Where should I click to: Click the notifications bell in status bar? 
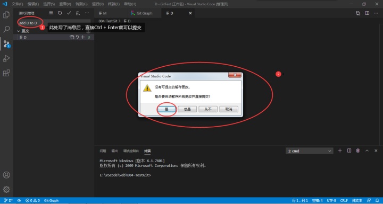(377, 201)
